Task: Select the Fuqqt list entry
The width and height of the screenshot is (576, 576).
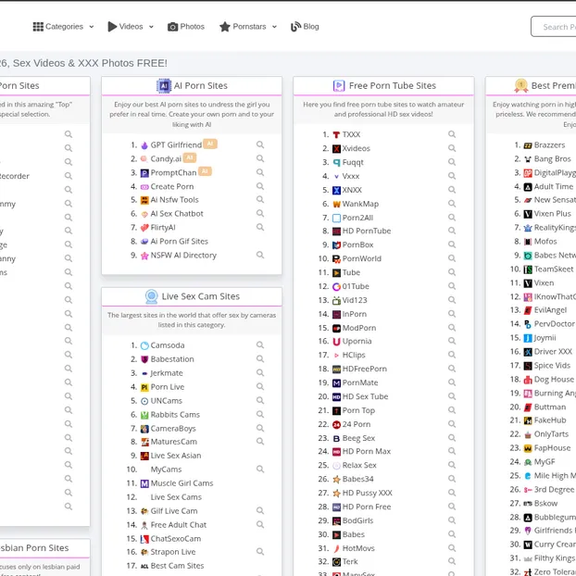Action: (x=353, y=162)
